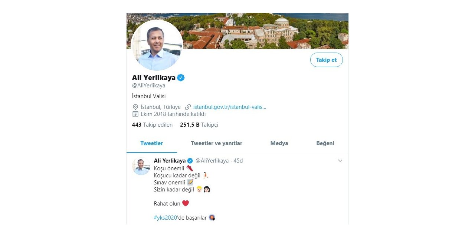Click the dropdown arrow at tweet's top right
475x237 pixels.
(340, 161)
